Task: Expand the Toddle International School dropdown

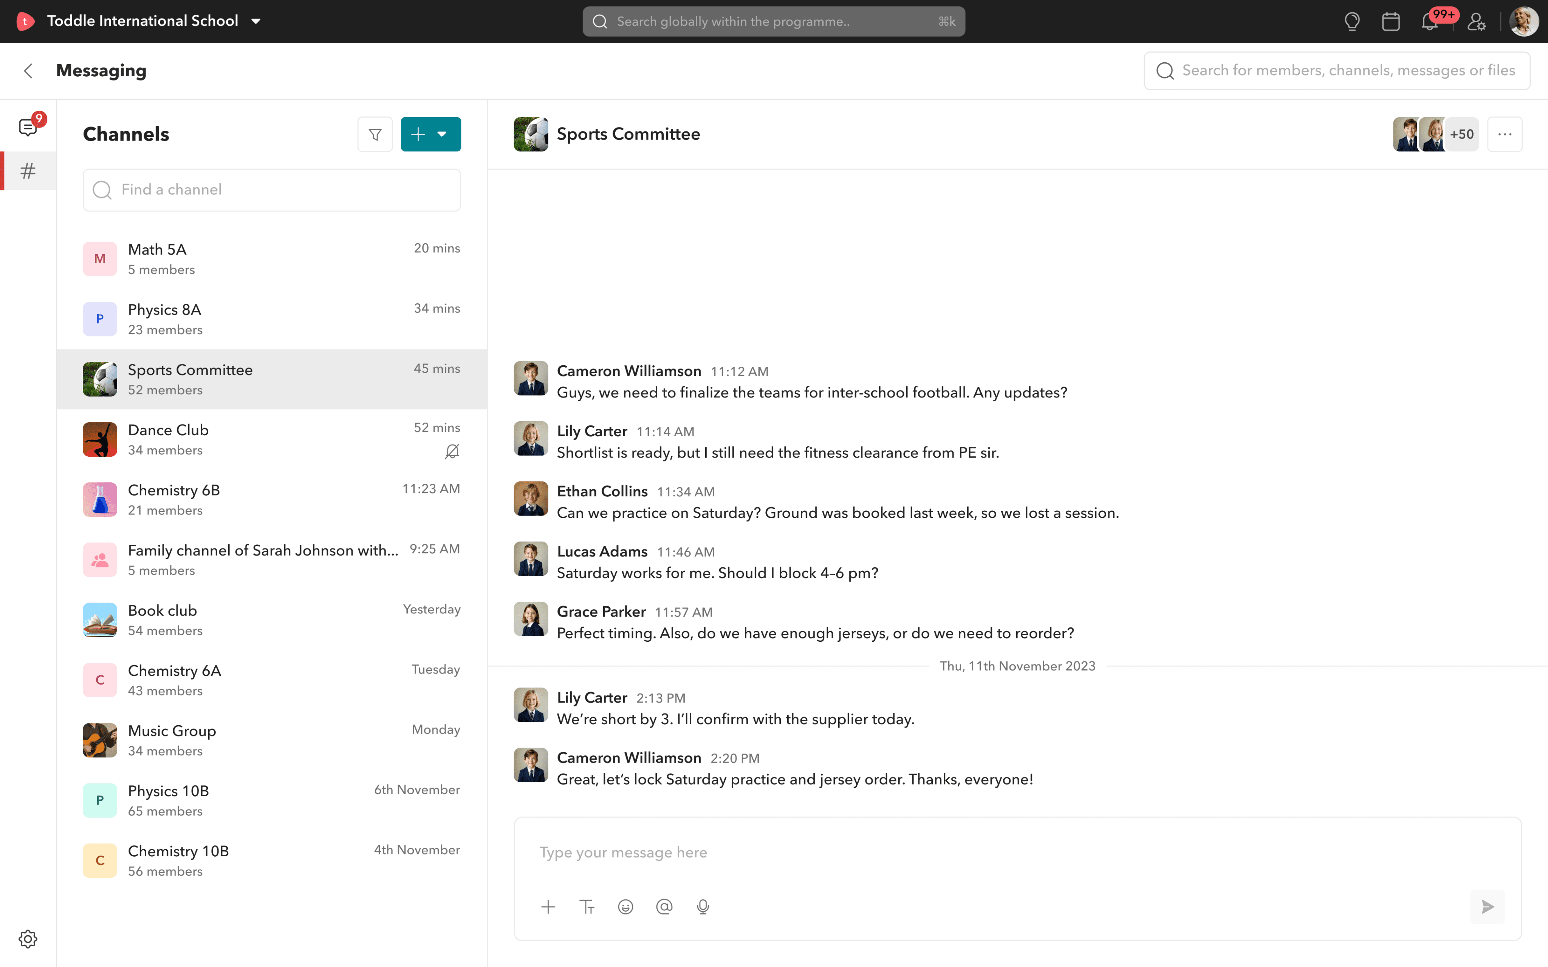Action: click(x=256, y=21)
